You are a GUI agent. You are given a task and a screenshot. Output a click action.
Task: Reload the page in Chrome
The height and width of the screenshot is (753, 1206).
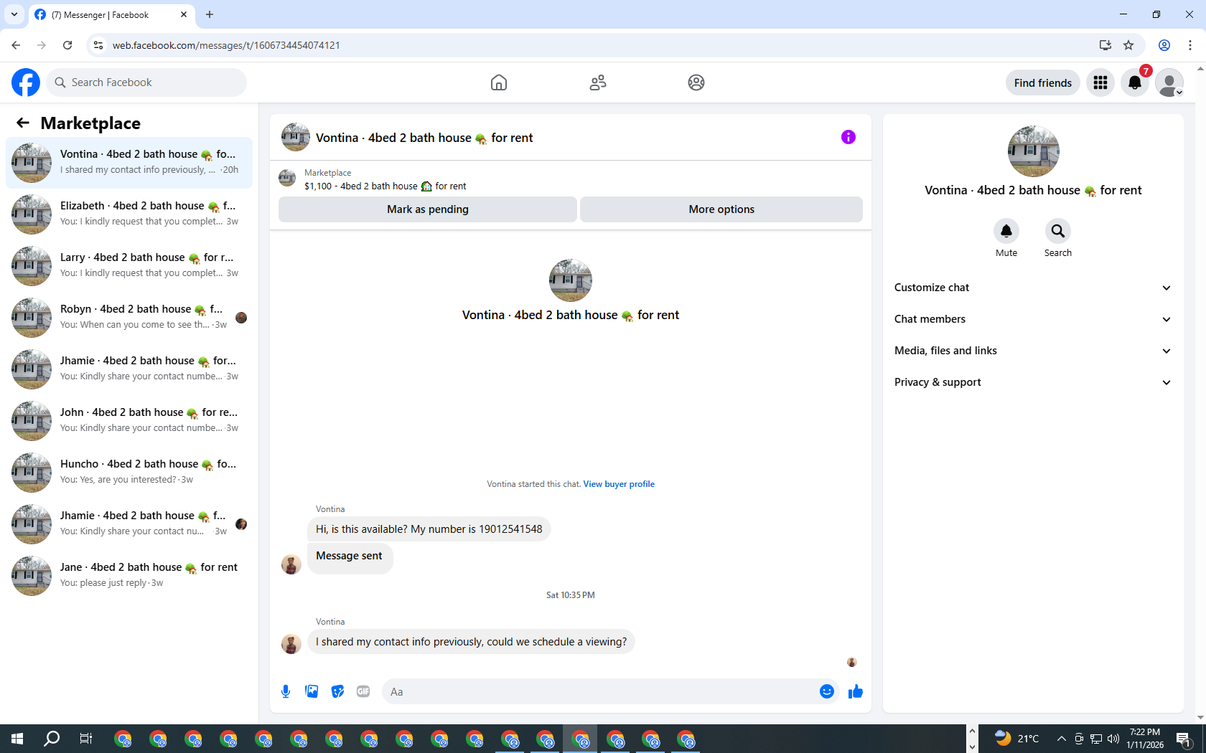tap(67, 45)
